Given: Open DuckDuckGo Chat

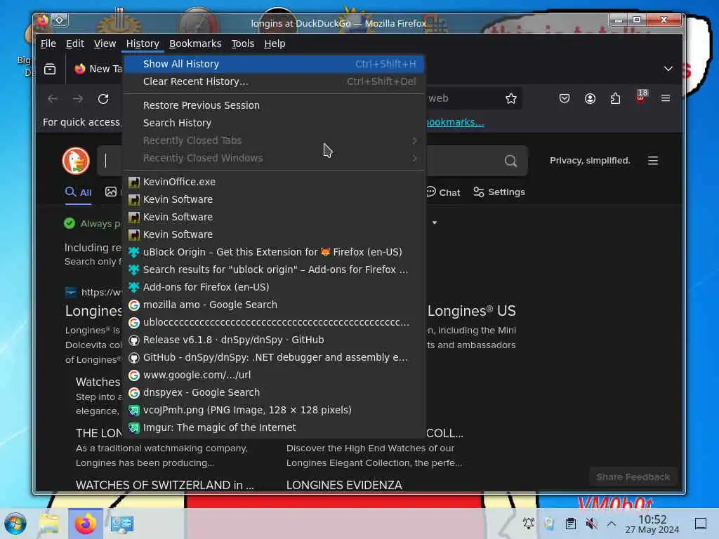Looking at the screenshot, I should click(443, 192).
